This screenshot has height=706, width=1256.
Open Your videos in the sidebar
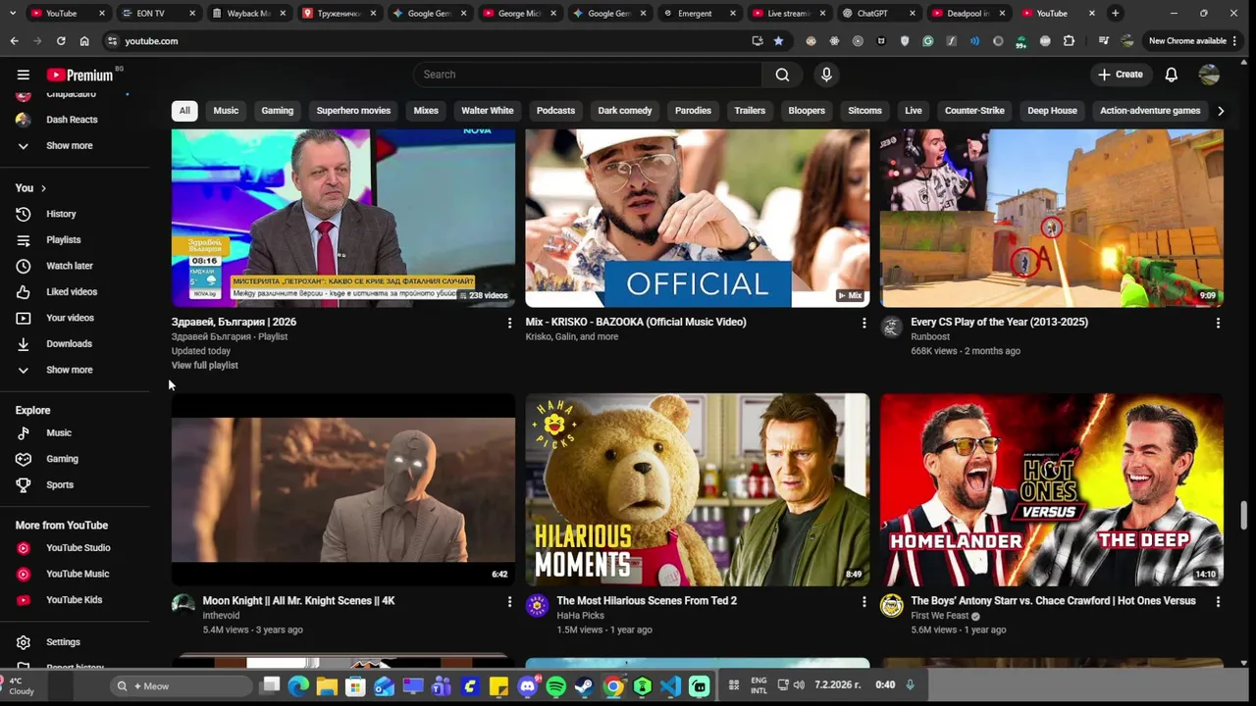pyautogui.click(x=70, y=318)
